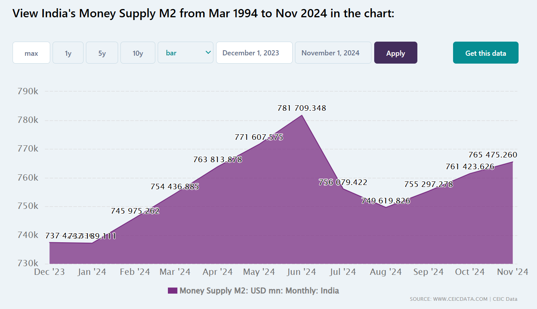Click the Jan '24 axis label
Viewport: 537px width, 309px height.
pos(91,272)
